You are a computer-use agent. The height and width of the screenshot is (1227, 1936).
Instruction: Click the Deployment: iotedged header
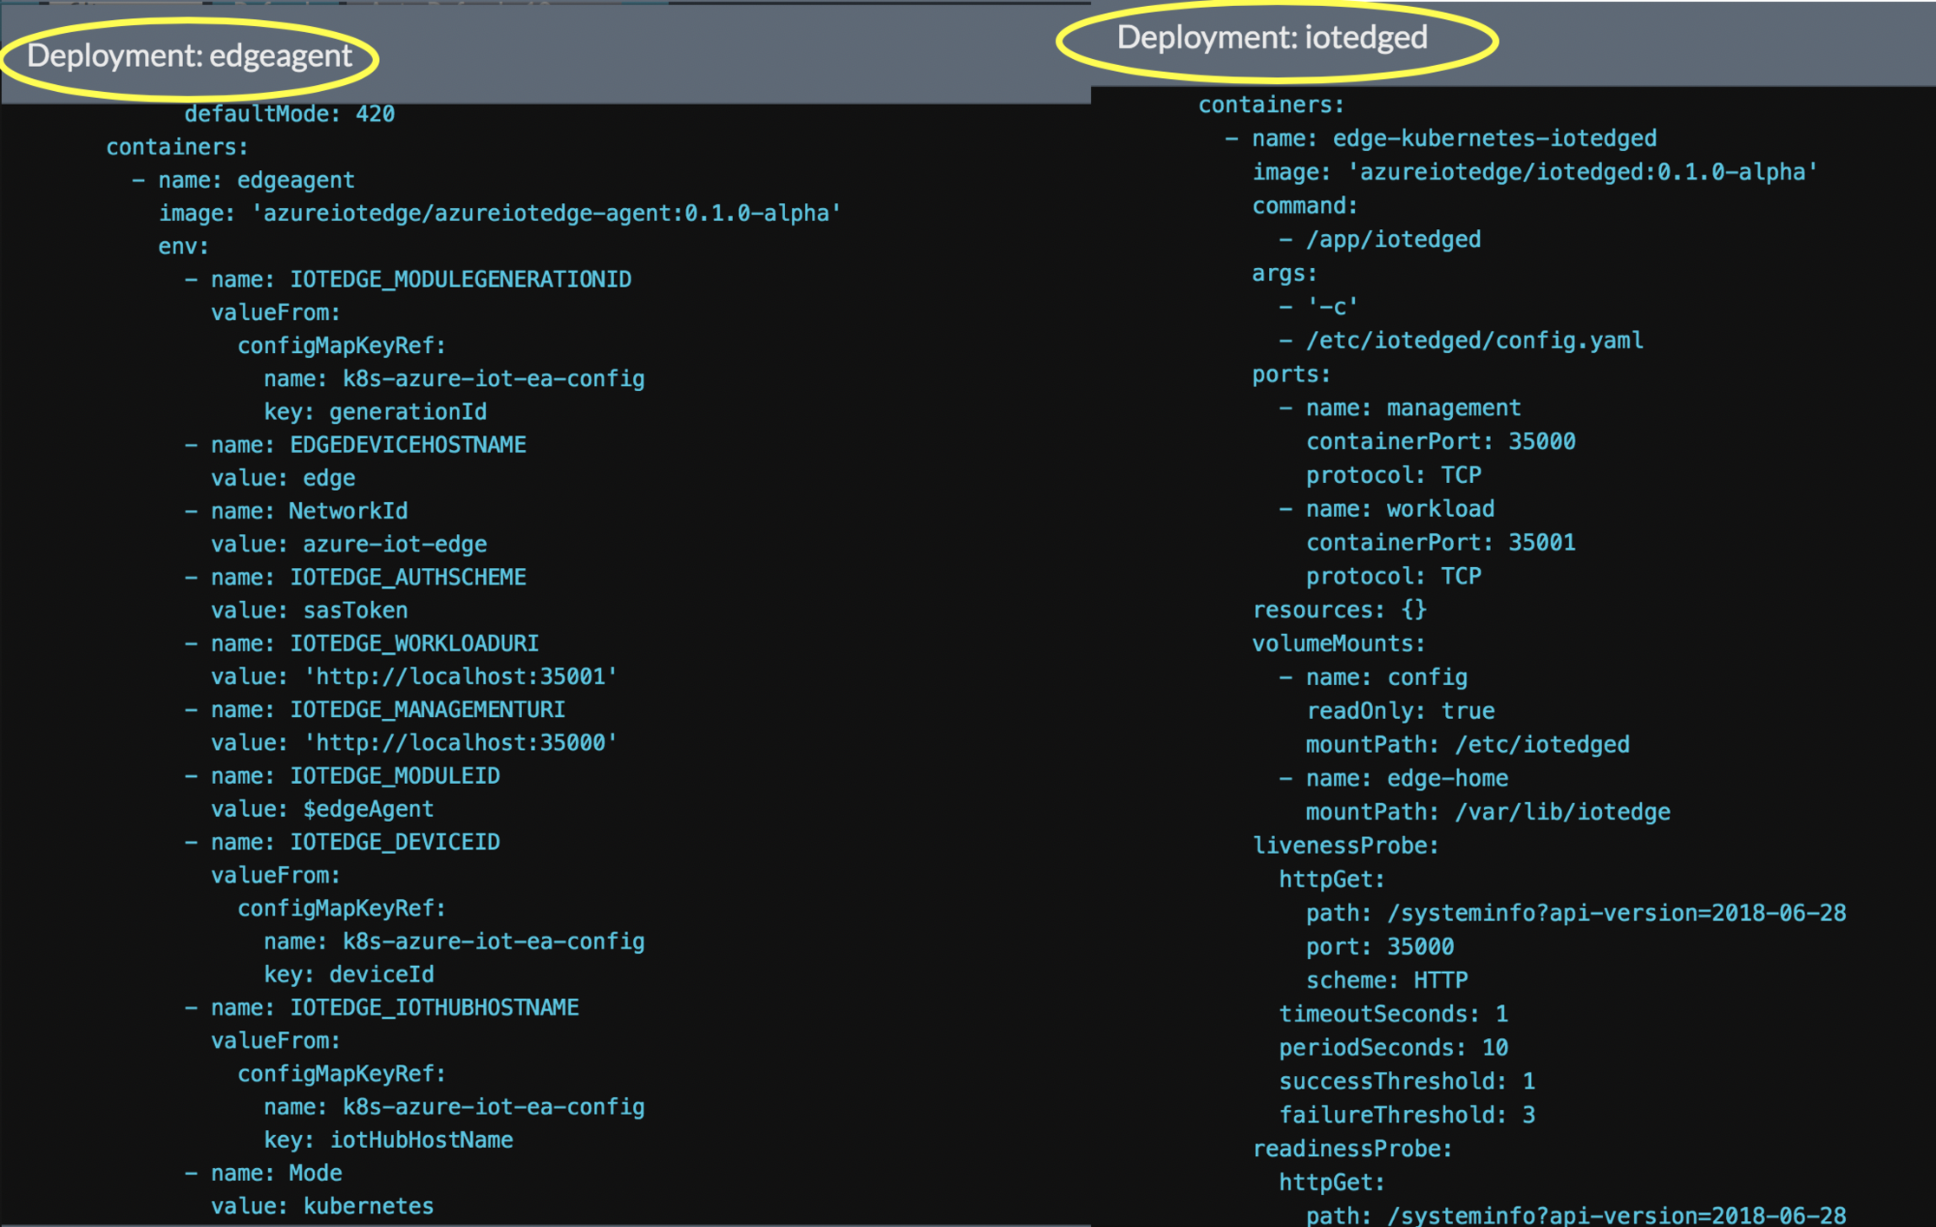click(1272, 37)
